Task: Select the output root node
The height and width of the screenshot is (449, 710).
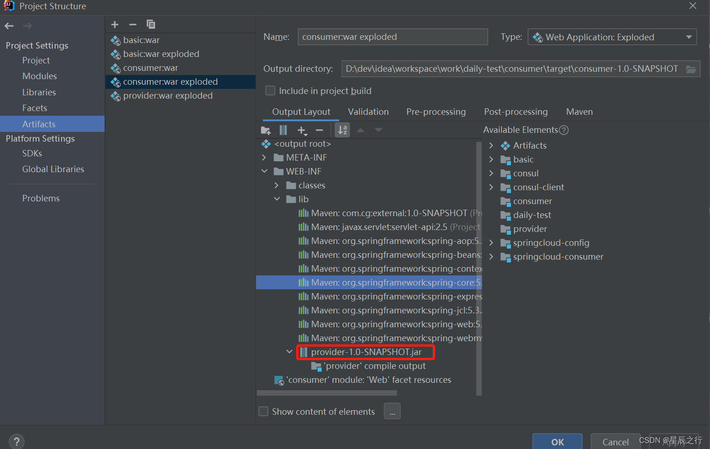Action: pos(303,144)
